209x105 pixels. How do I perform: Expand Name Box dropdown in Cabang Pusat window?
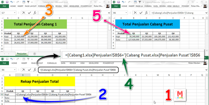pyautogui.click(x=126, y=13)
